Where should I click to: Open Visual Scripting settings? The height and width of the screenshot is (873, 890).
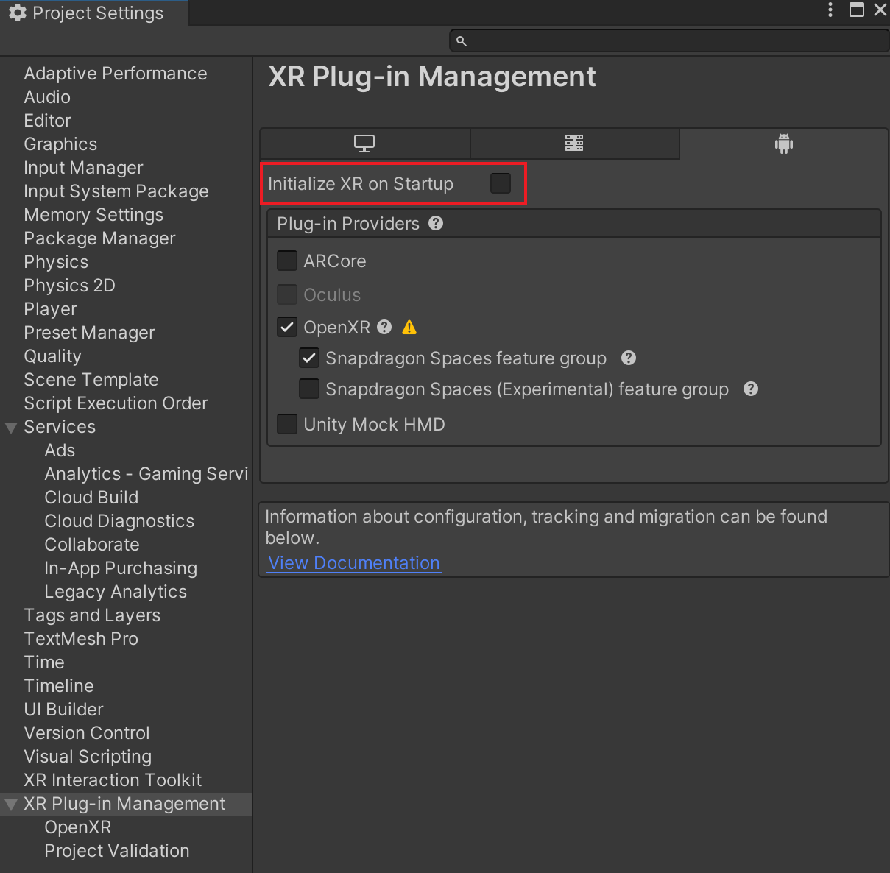tap(88, 757)
